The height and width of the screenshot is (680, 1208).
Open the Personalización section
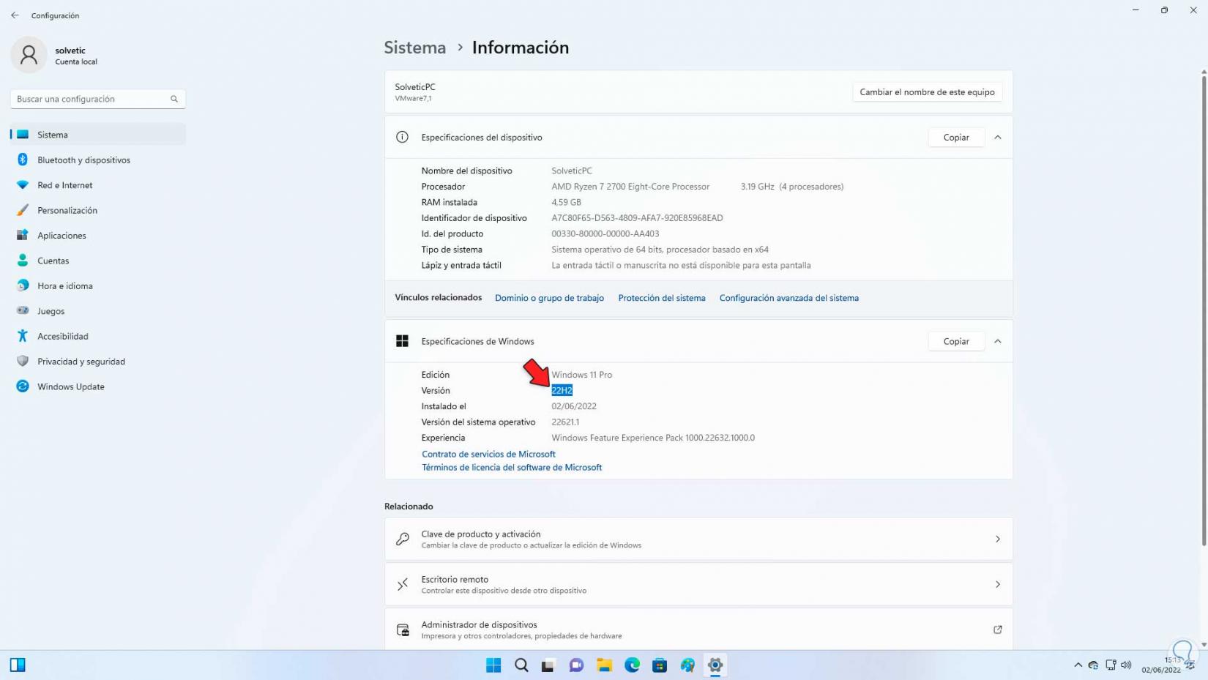[98, 210]
